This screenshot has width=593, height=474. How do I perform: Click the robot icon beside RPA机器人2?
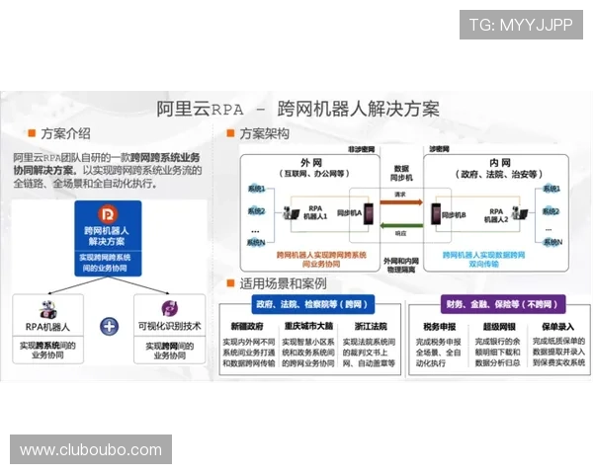pyautogui.click(x=520, y=213)
